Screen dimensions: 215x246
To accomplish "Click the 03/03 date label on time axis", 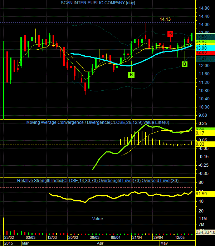I will click(x=30, y=237).
